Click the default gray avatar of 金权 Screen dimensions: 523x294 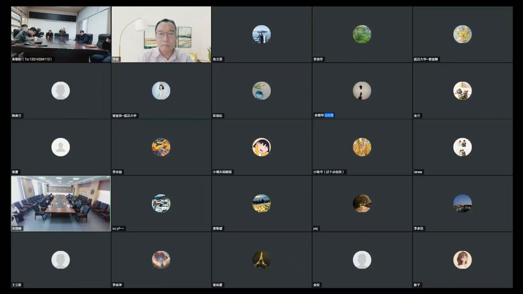(362, 260)
